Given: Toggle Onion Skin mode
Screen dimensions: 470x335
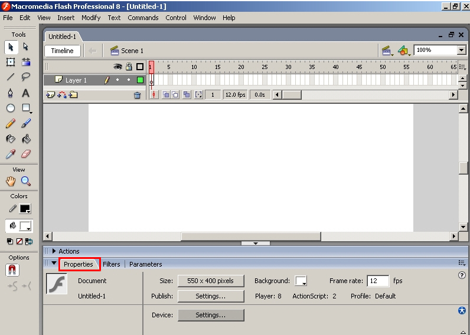Looking at the screenshot, I should pos(166,94).
